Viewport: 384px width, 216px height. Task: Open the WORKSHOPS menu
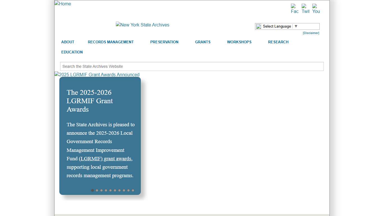[x=239, y=42]
